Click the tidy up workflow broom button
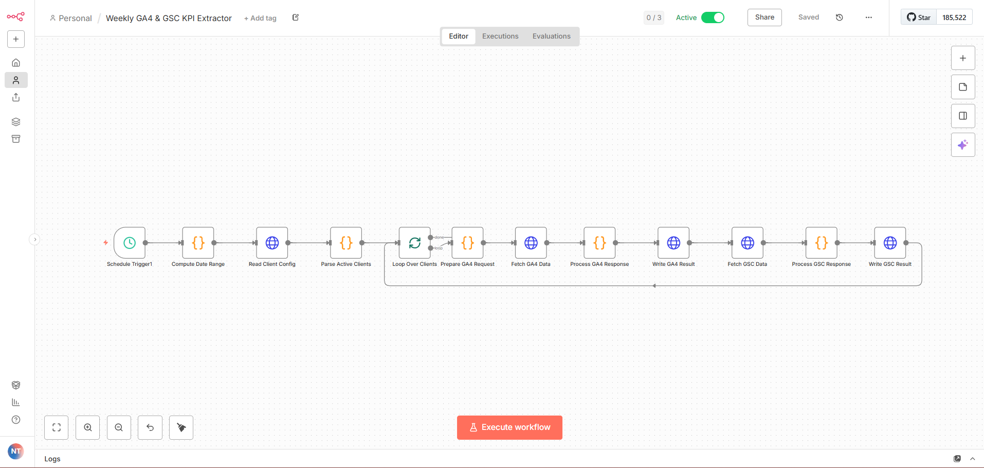Viewport: 984px width, 468px height. pos(181,427)
